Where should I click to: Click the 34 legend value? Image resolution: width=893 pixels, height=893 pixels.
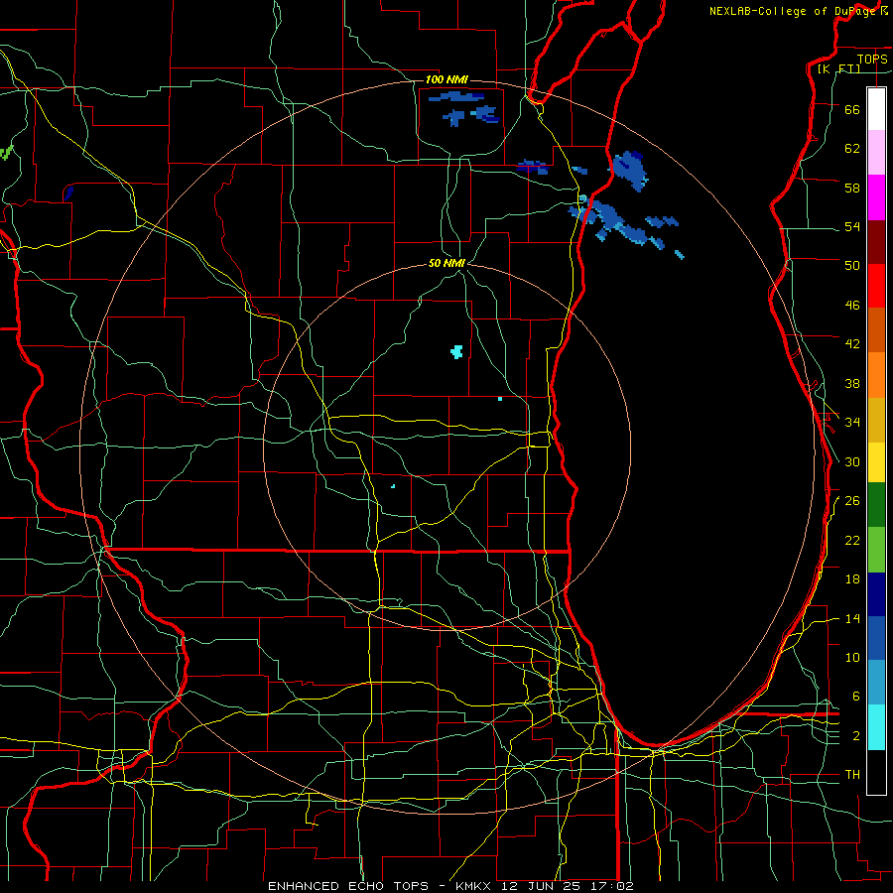click(852, 423)
